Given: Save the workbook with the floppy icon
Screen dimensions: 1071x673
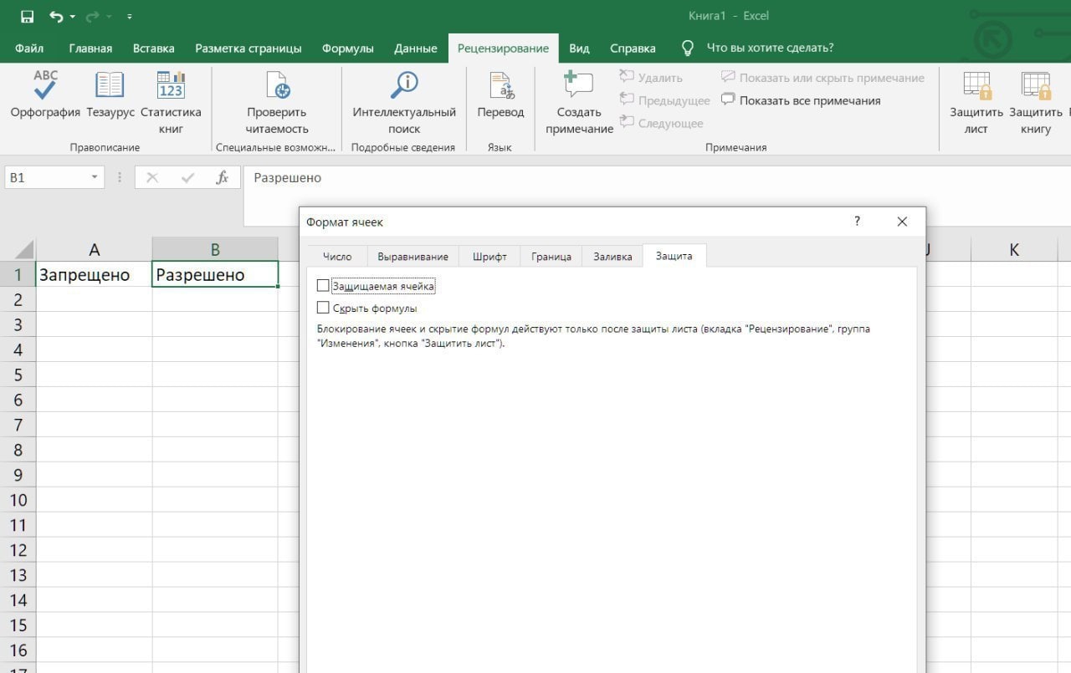Looking at the screenshot, I should (27, 17).
